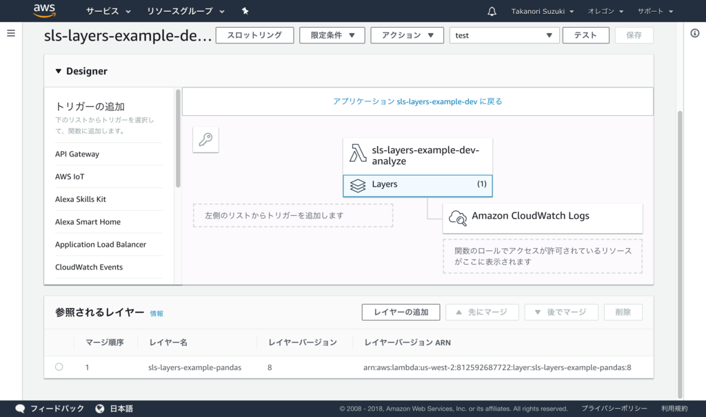Select the sls-layers-example-dev-analyze function box
Screen dimensions: 706x417
[x=417, y=156]
